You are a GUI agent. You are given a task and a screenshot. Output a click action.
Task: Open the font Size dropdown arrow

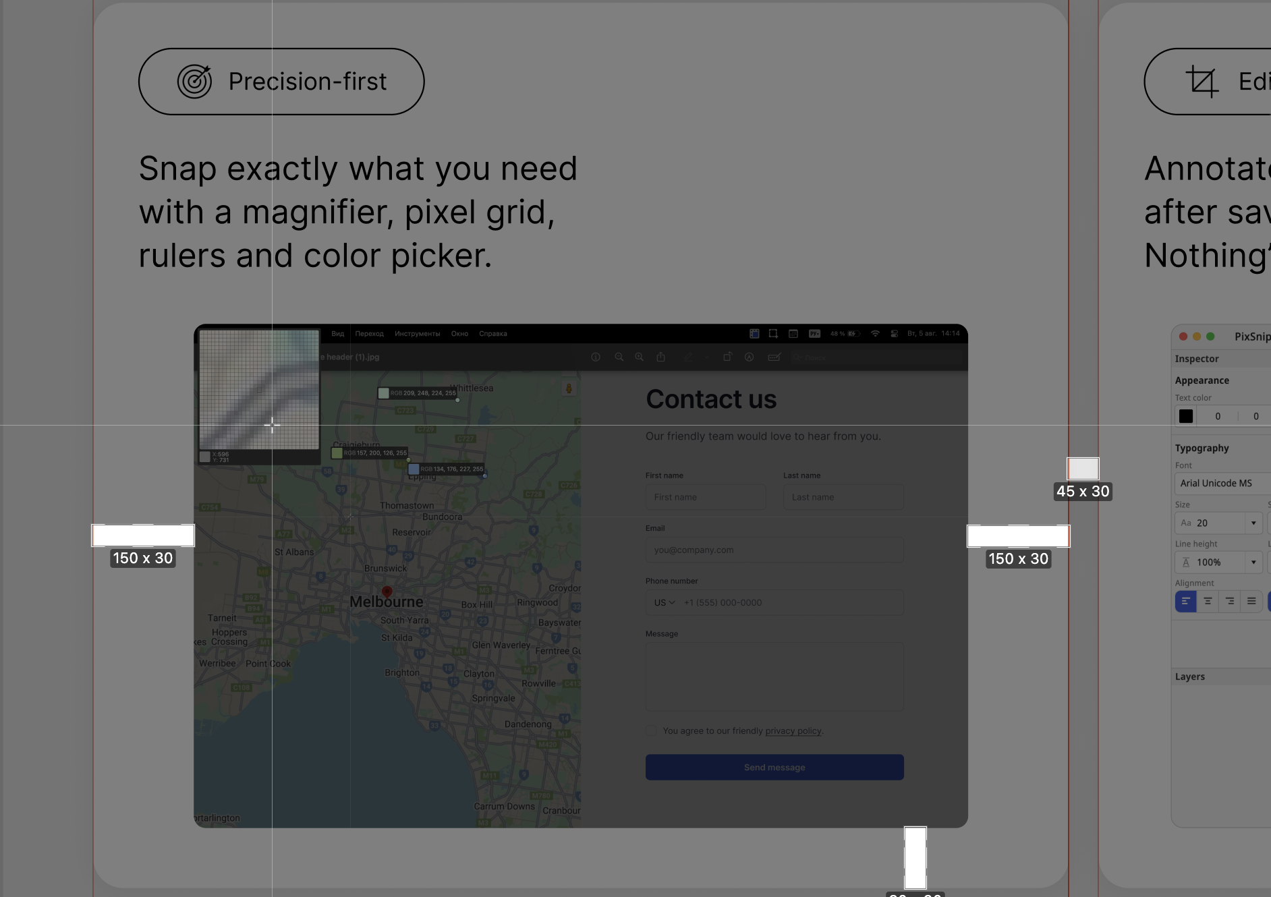coord(1253,523)
